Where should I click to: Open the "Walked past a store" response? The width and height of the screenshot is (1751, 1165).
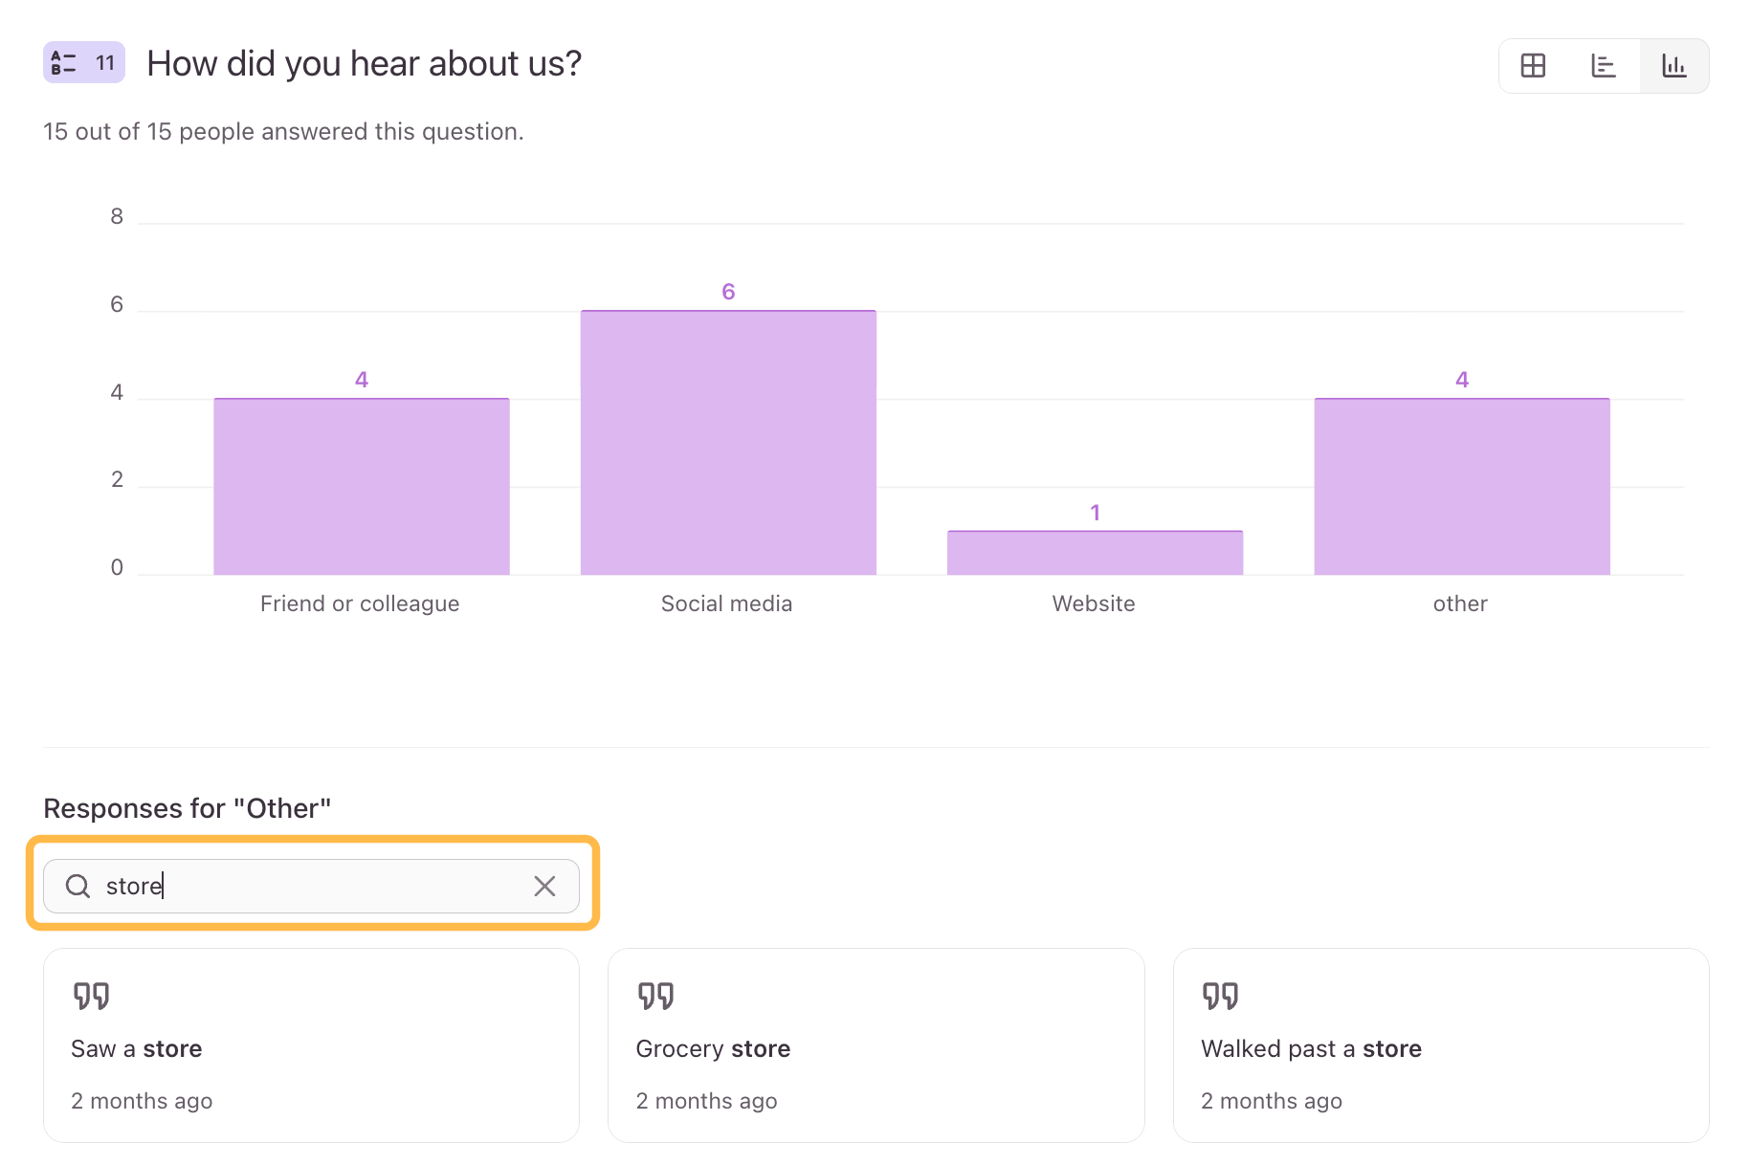coord(1440,1071)
